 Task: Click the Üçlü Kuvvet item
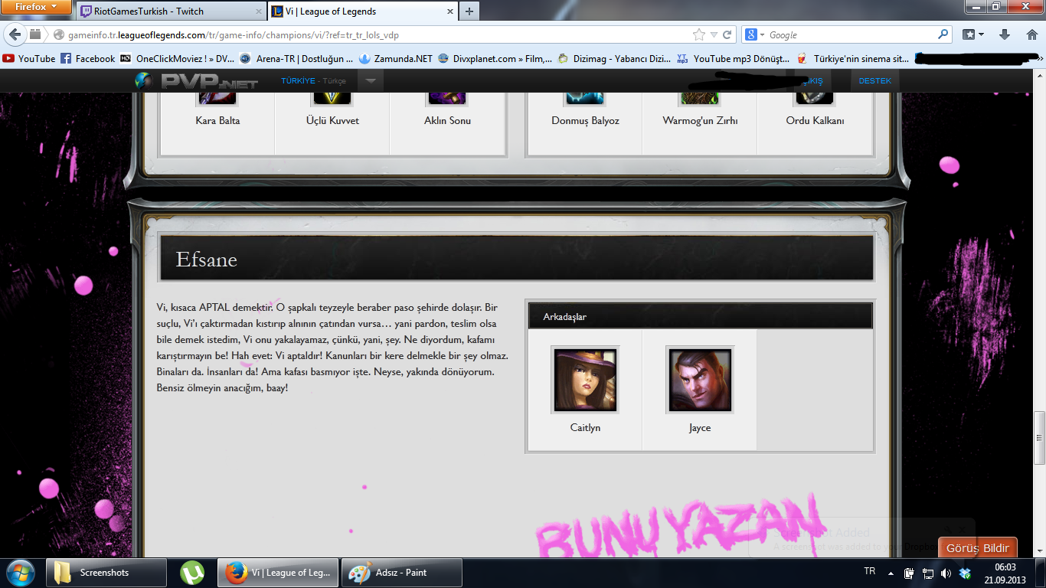(x=332, y=120)
